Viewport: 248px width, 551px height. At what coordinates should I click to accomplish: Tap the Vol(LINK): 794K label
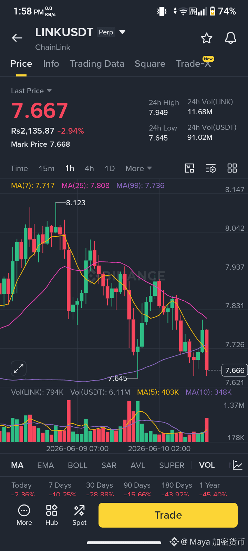point(37,392)
